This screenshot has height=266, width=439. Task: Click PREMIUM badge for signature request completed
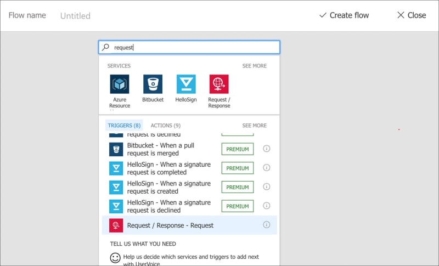click(238, 168)
